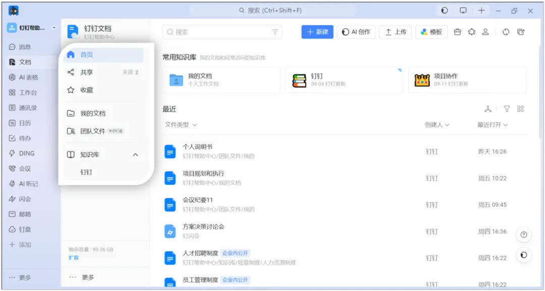Click the AI assistant icon in title bar

[445, 11]
